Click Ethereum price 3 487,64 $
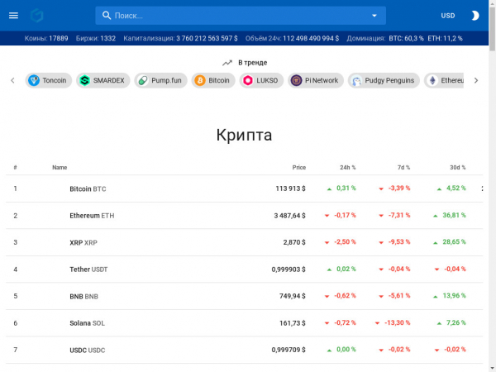 [x=290, y=216]
